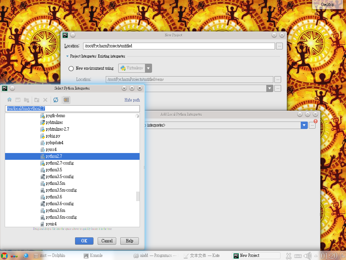The image size is (346, 260).
Task: Browse button beside base interpreter dropdown in New Project
Action: click(278, 88)
